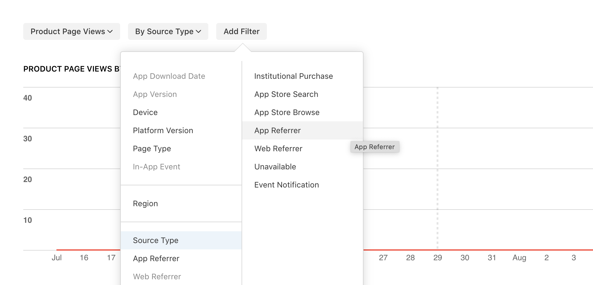The image size is (593, 285).
Task: Select App Store Browse source type
Action: pos(287,112)
